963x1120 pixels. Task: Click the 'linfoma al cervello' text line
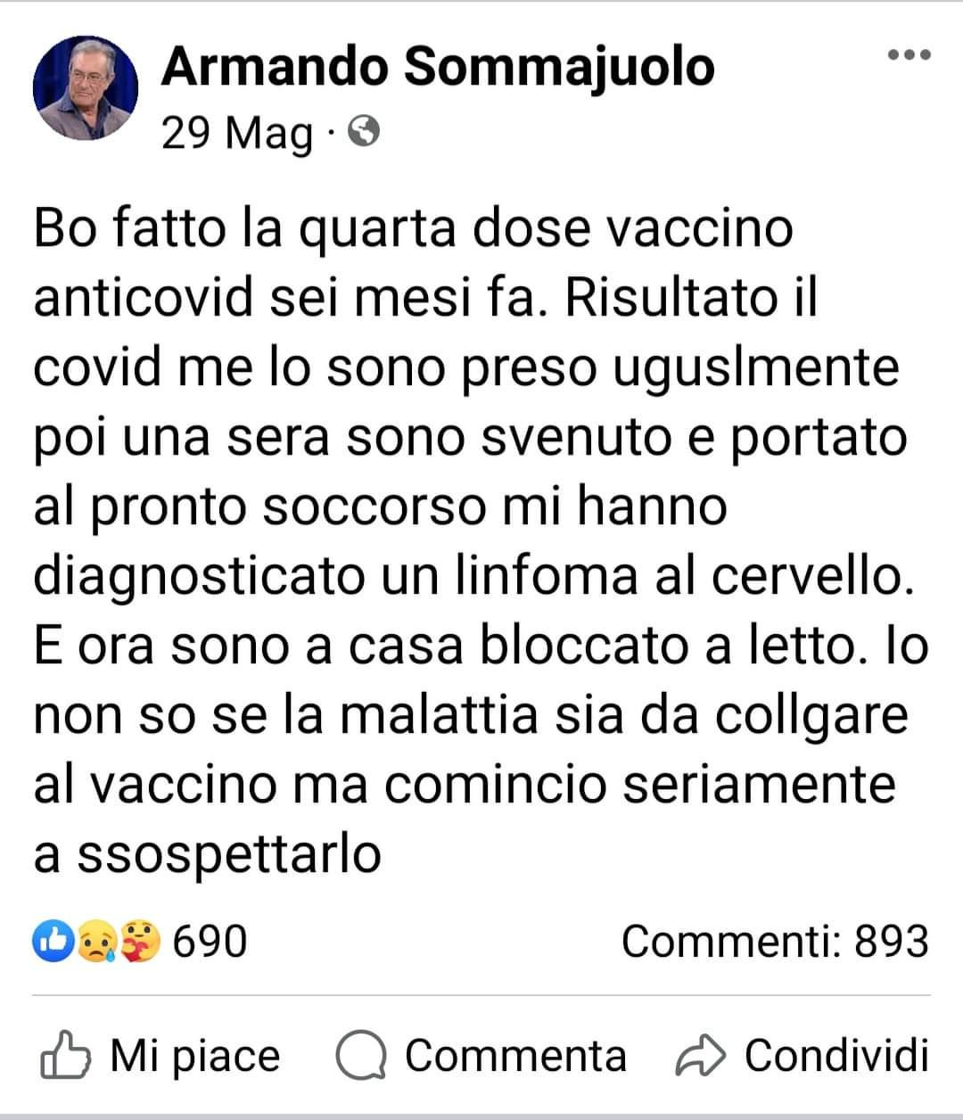[474, 576]
